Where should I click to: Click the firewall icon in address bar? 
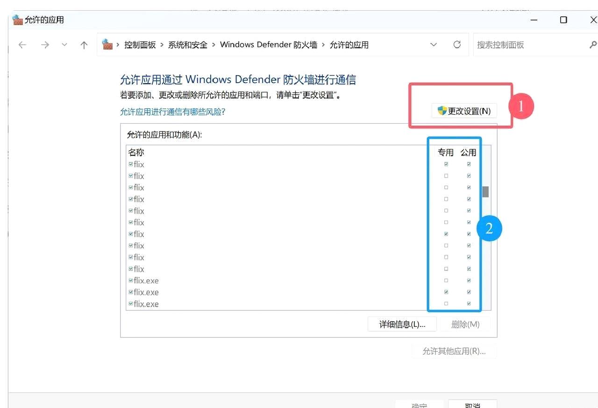pos(107,44)
